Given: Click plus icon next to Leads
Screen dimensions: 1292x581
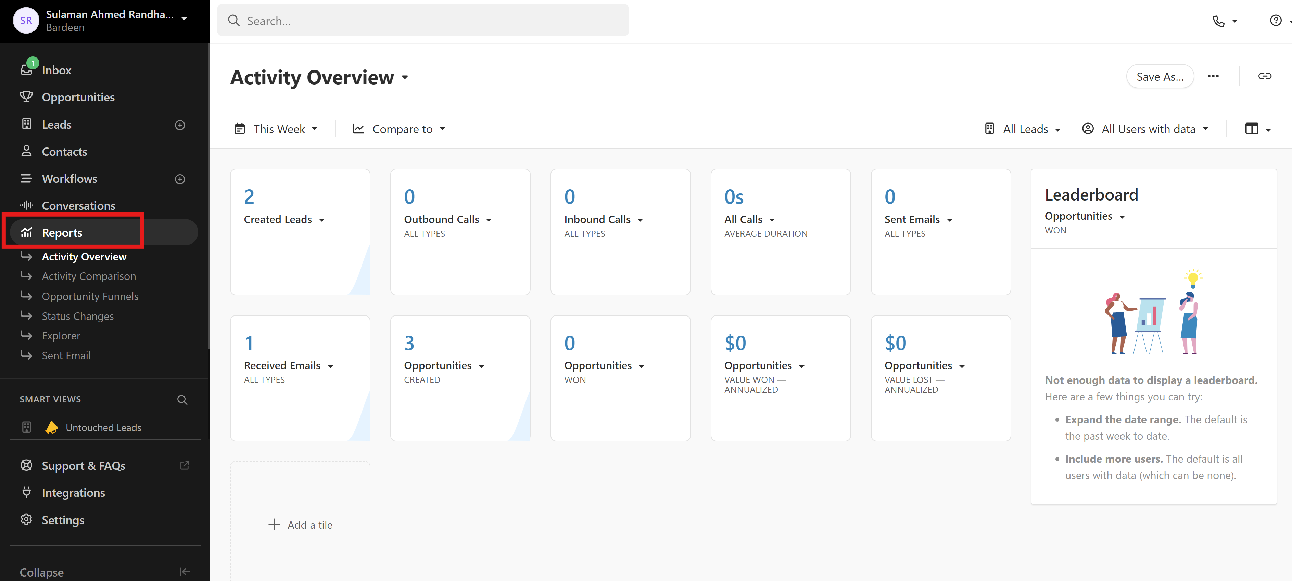Looking at the screenshot, I should pos(180,125).
